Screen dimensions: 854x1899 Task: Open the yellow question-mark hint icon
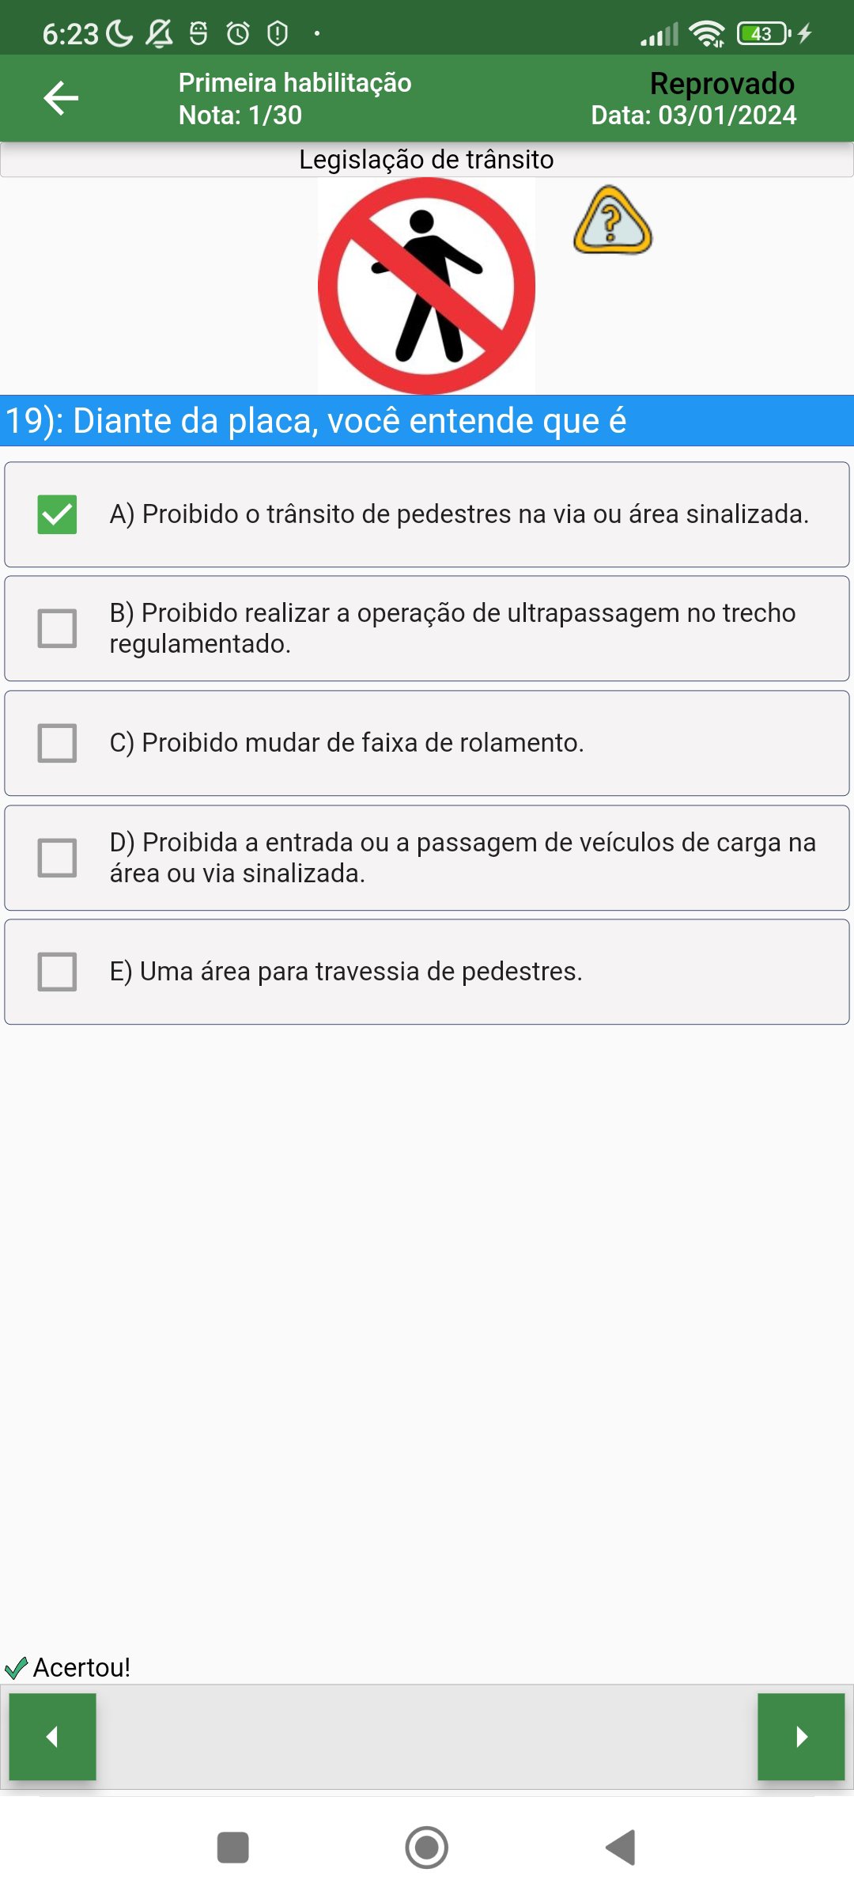[613, 221]
